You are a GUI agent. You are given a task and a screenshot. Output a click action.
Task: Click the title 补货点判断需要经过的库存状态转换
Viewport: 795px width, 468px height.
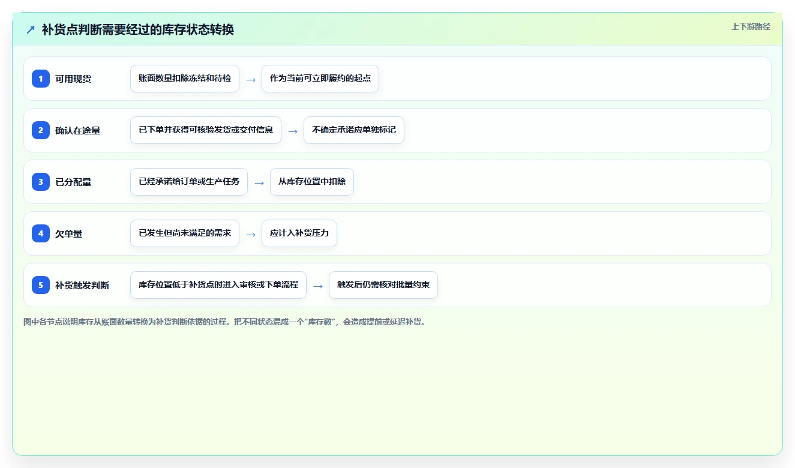(x=138, y=29)
